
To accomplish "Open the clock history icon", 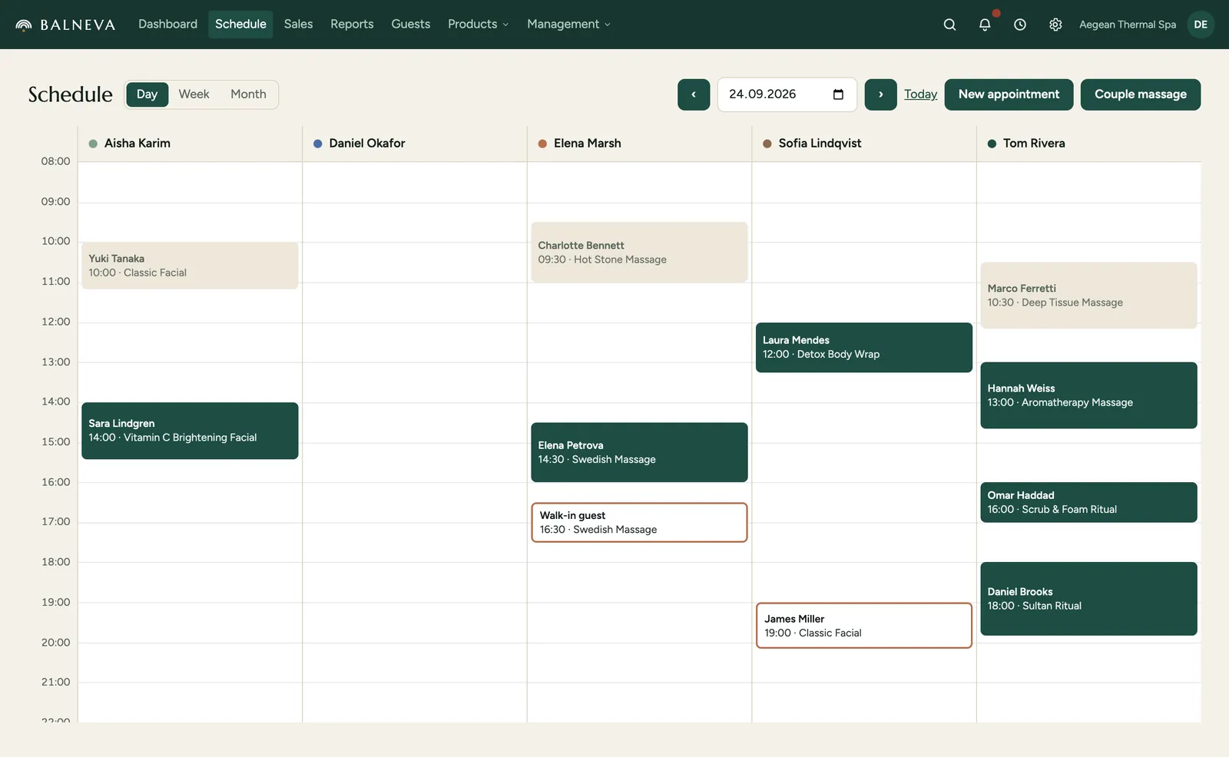I will pos(1020,25).
